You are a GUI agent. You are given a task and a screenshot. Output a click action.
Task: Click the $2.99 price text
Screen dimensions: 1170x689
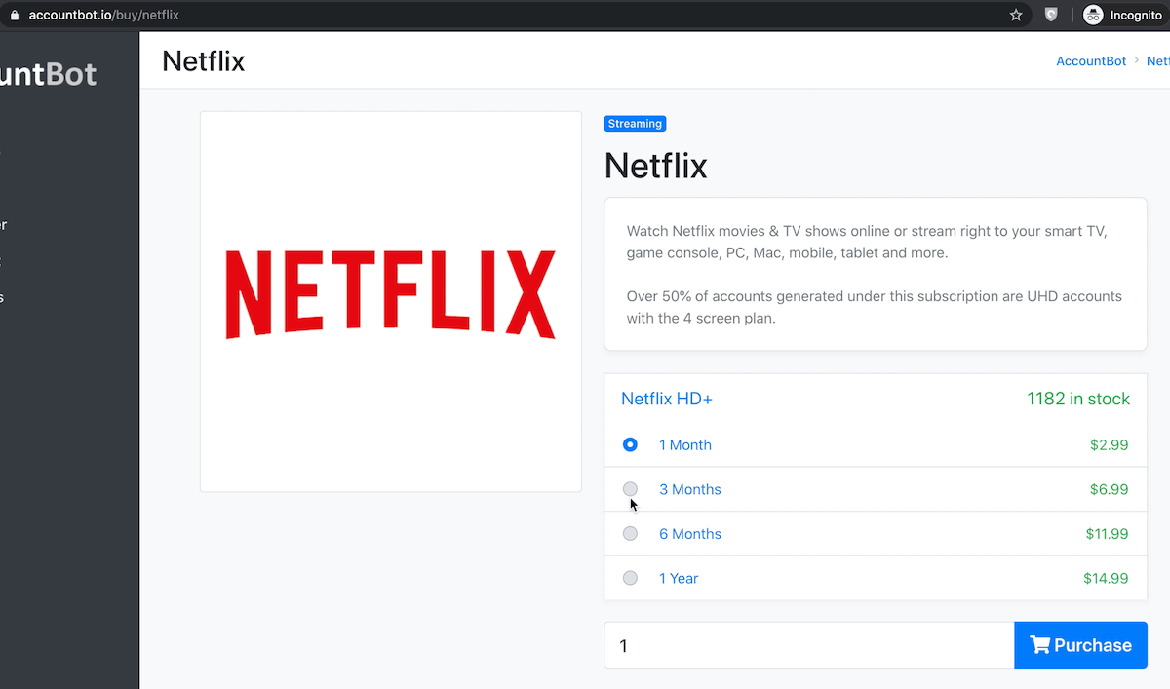pos(1109,444)
